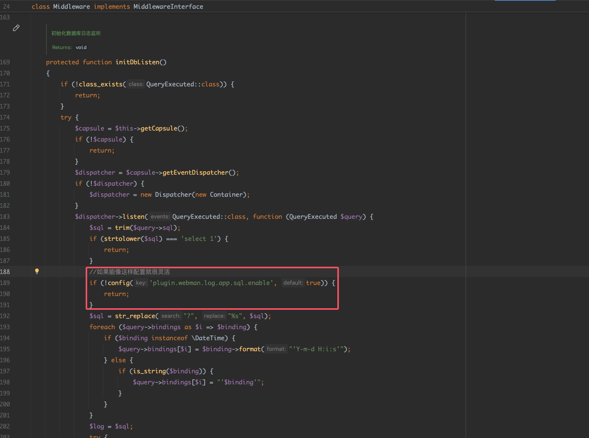Click the initDbListen function name
Image resolution: width=589 pixels, height=438 pixels.
click(137, 62)
